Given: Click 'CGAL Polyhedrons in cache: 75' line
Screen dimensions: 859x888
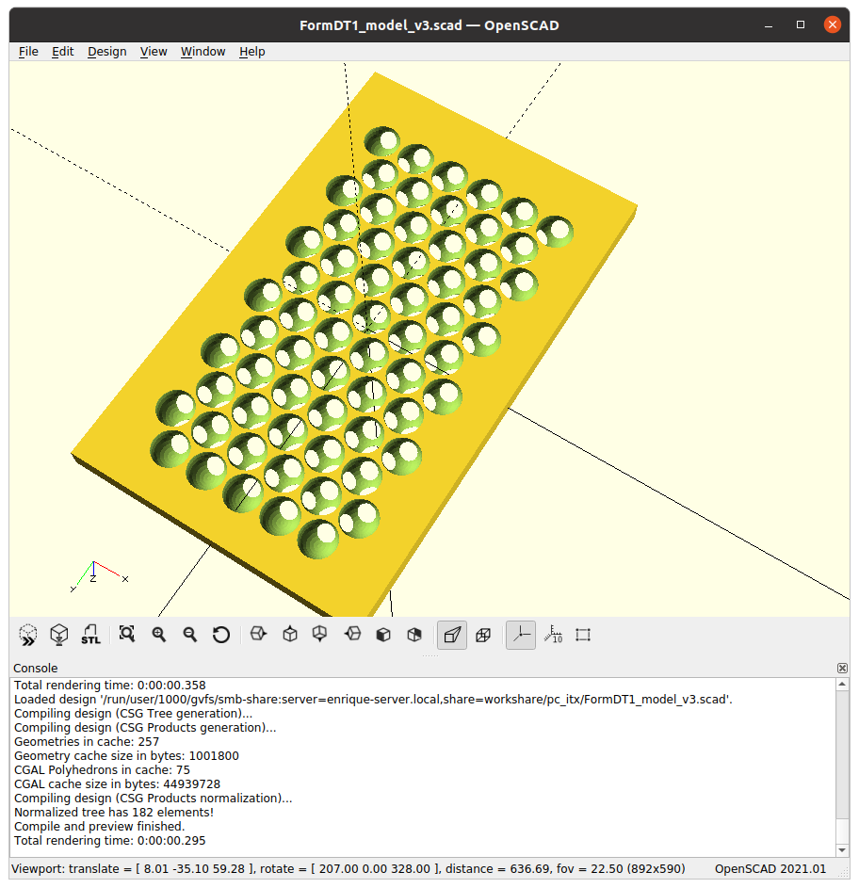Looking at the screenshot, I should pos(102,770).
